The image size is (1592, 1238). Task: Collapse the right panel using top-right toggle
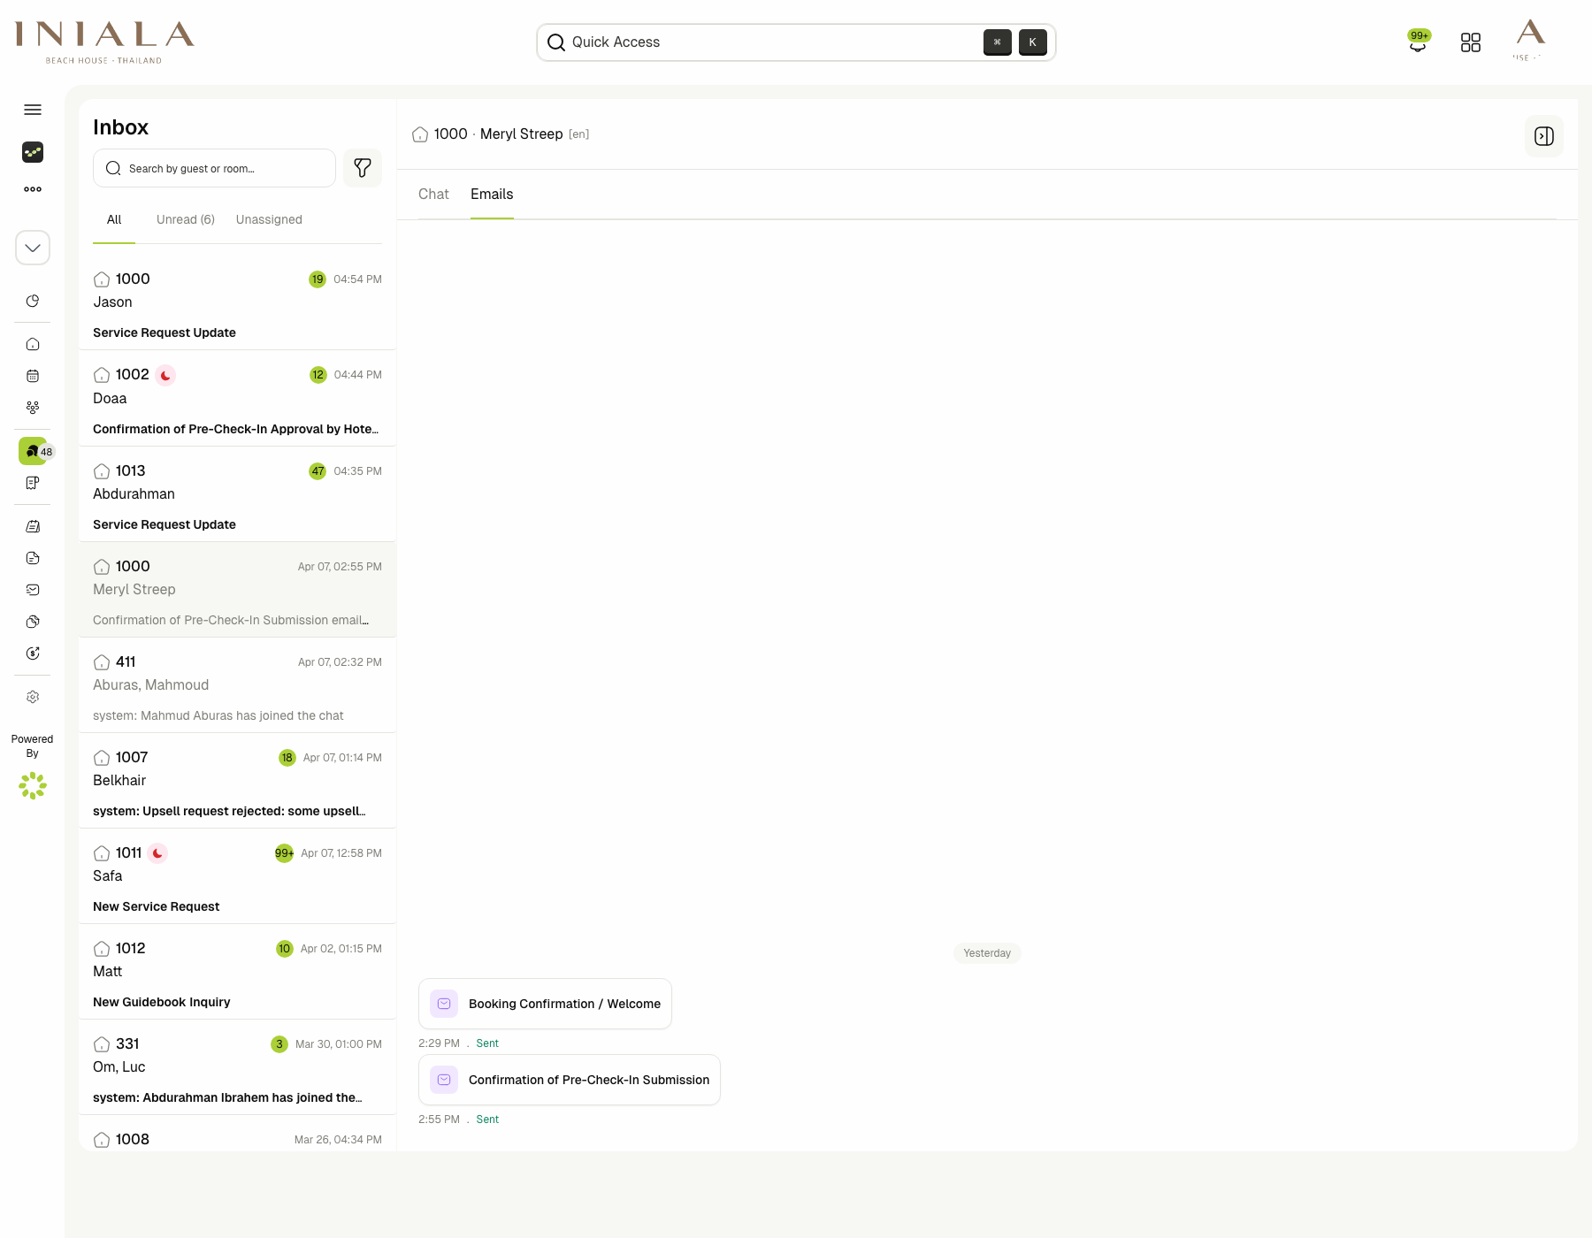(x=1543, y=136)
